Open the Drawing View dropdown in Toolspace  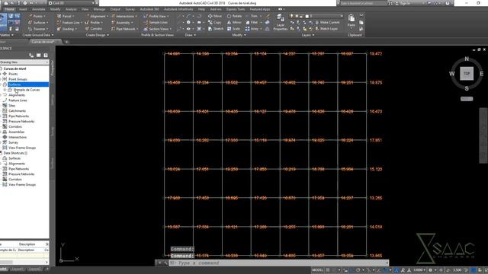pos(24,62)
